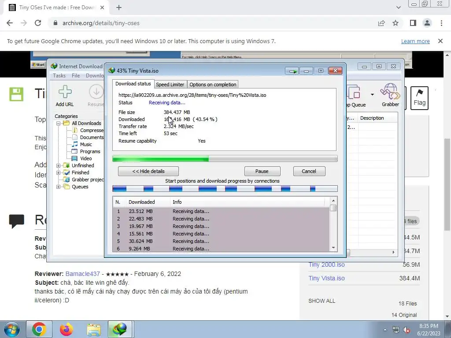Select the Documents category

click(x=88, y=137)
